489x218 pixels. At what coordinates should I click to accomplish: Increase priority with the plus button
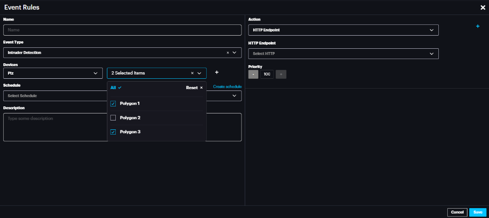pos(281,74)
